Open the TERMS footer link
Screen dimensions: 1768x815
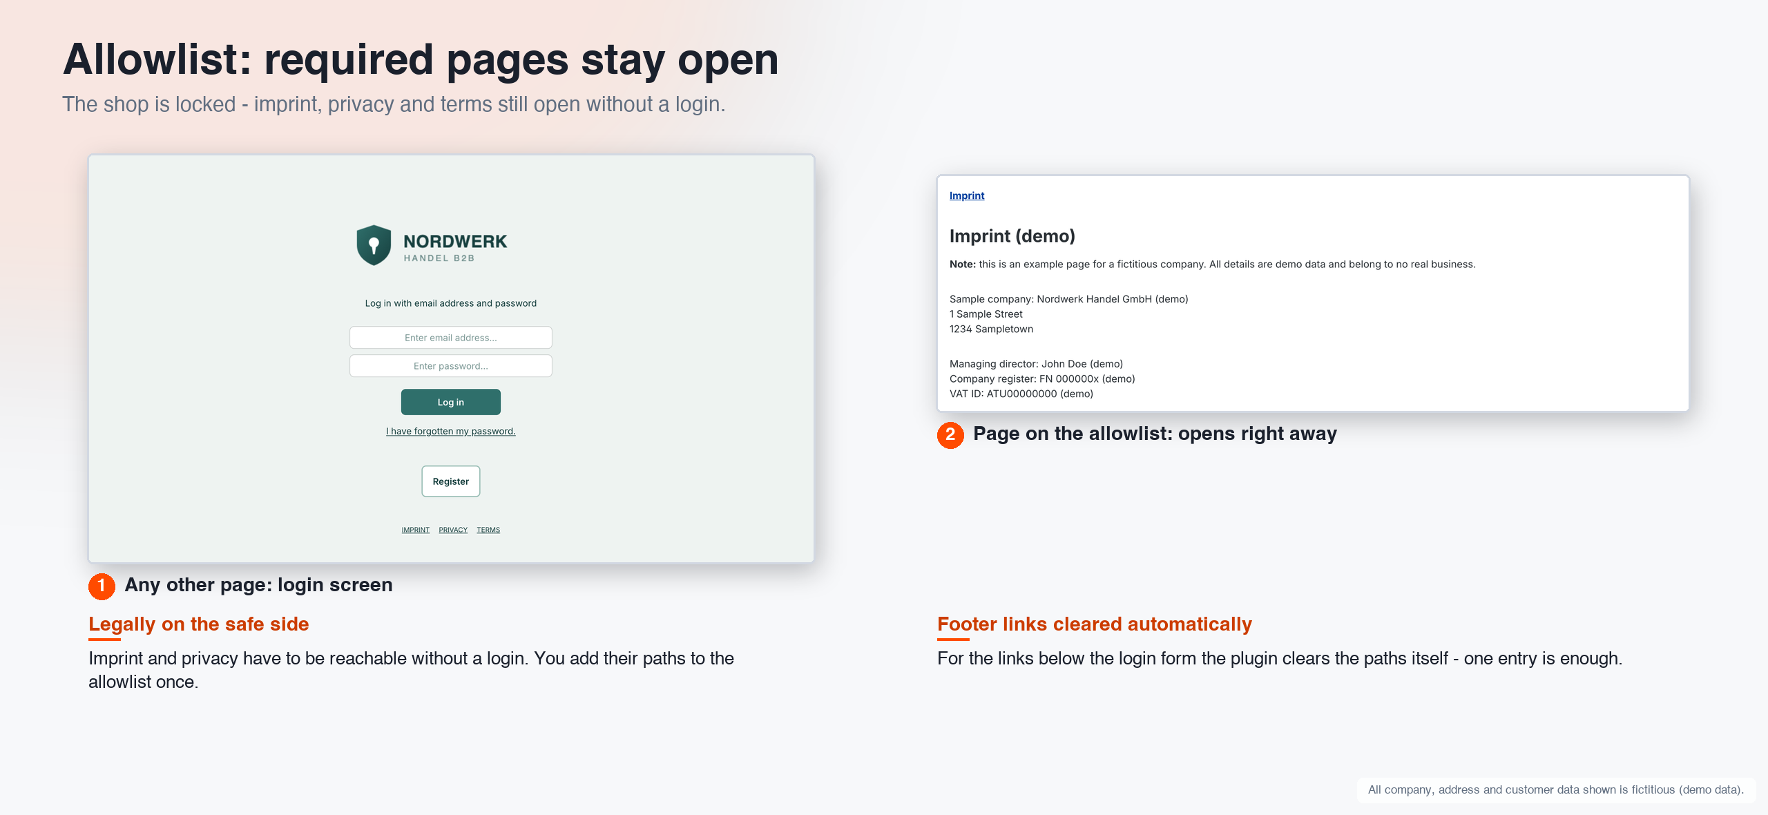click(488, 530)
